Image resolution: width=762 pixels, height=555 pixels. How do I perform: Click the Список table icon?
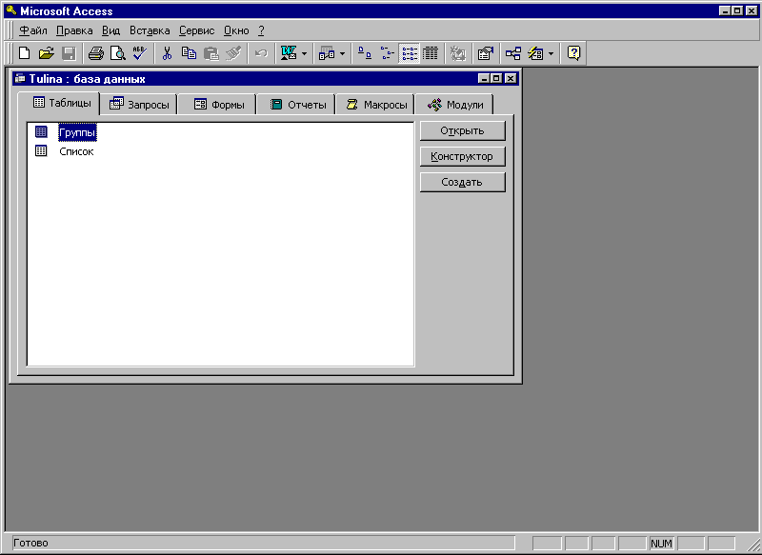click(x=41, y=151)
